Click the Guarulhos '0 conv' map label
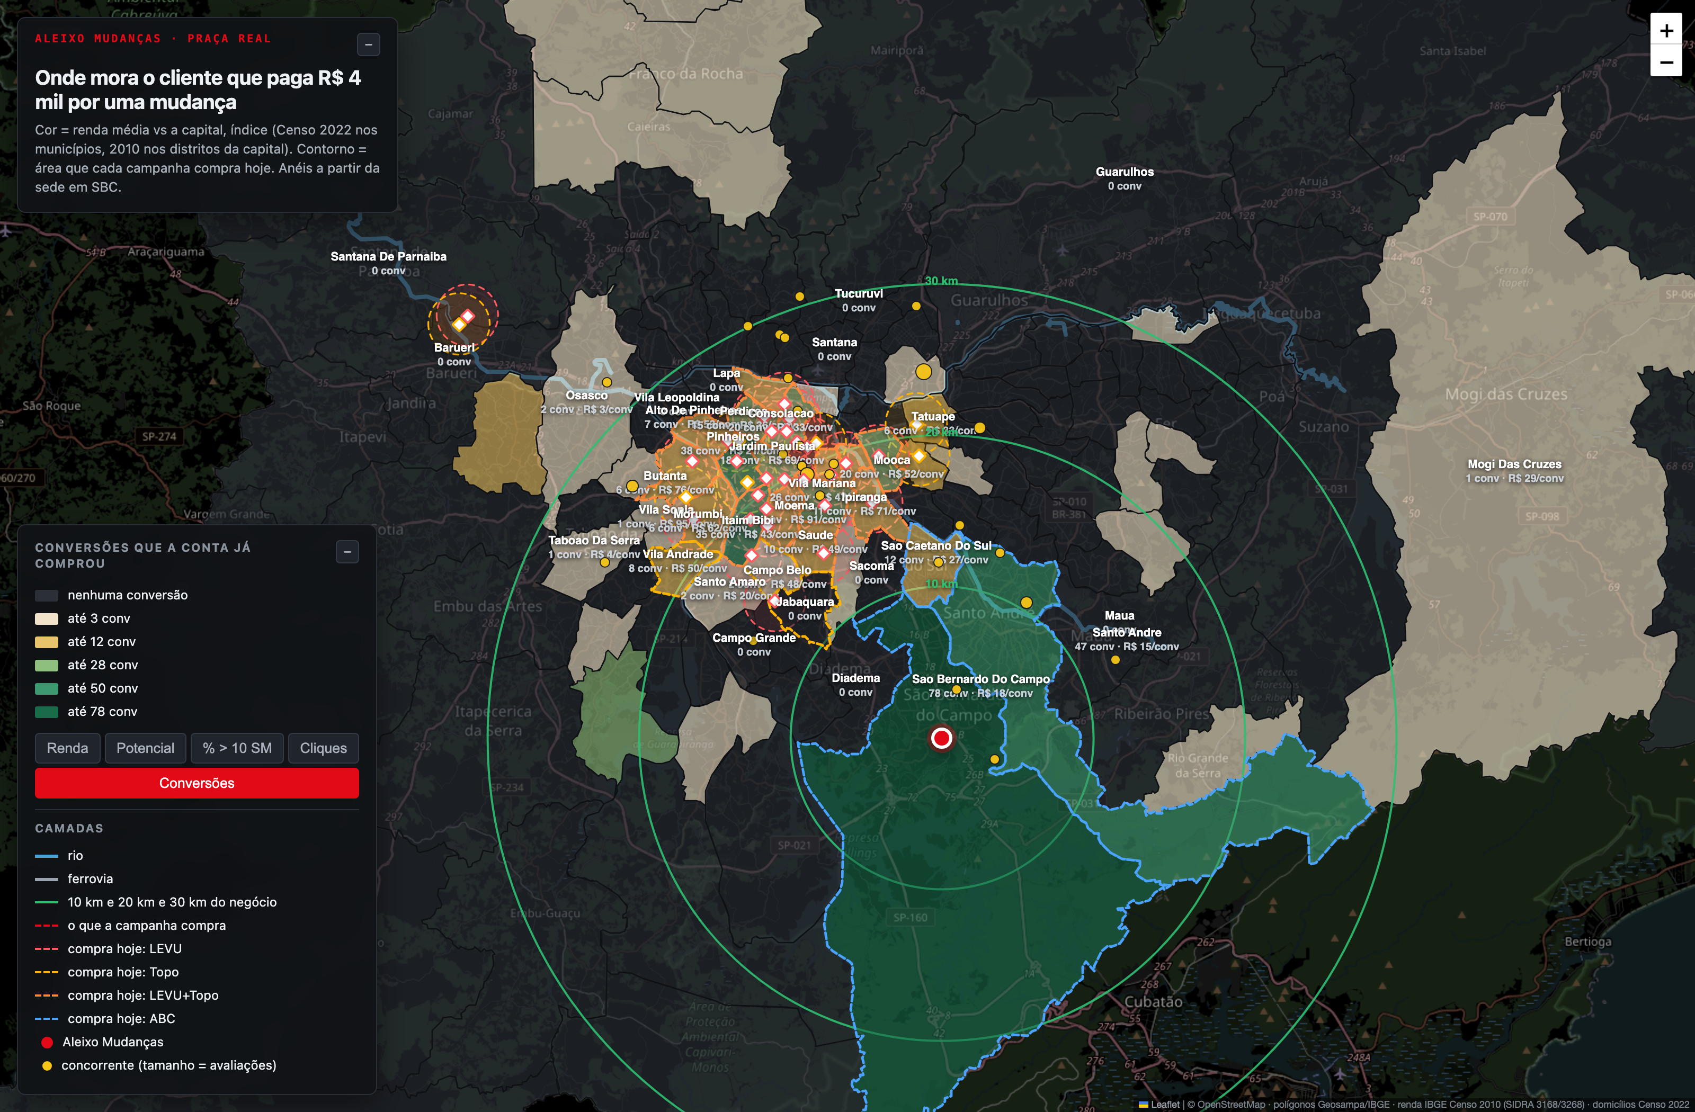Image resolution: width=1695 pixels, height=1112 pixels. [1125, 186]
